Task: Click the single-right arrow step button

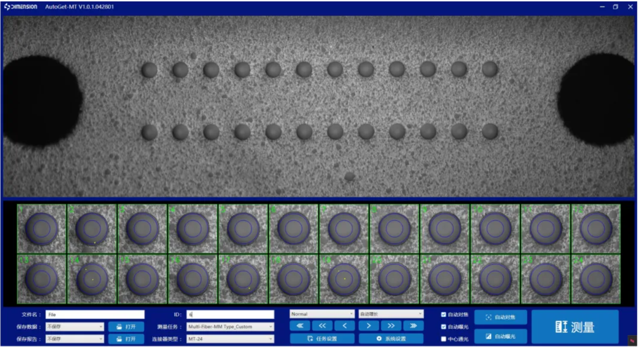Action: pyautogui.click(x=369, y=326)
